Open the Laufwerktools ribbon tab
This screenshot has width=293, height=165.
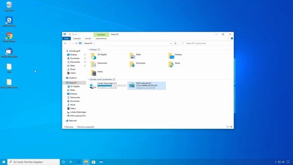coord(101,38)
